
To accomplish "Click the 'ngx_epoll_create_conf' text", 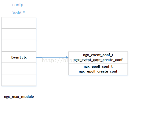I will [x=98, y=71].
